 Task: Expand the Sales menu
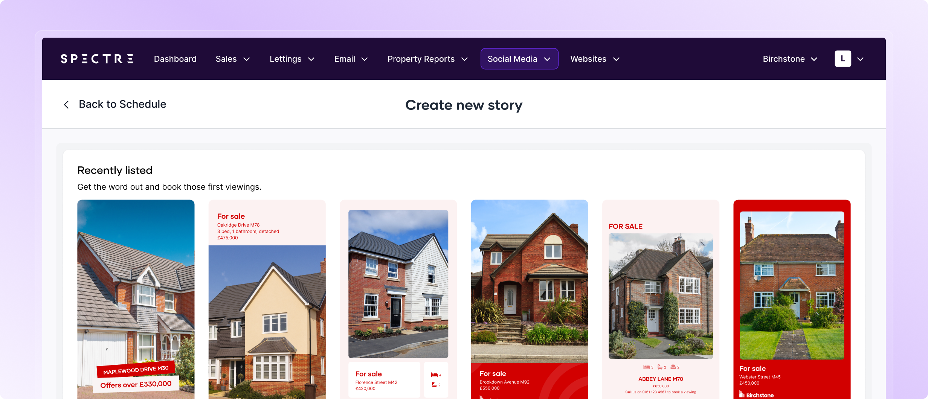pyautogui.click(x=232, y=59)
